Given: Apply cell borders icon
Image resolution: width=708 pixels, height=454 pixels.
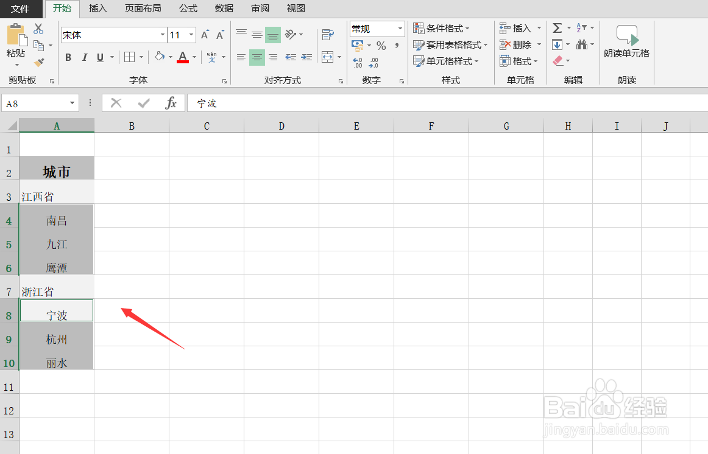Looking at the screenshot, I should 130,57.
